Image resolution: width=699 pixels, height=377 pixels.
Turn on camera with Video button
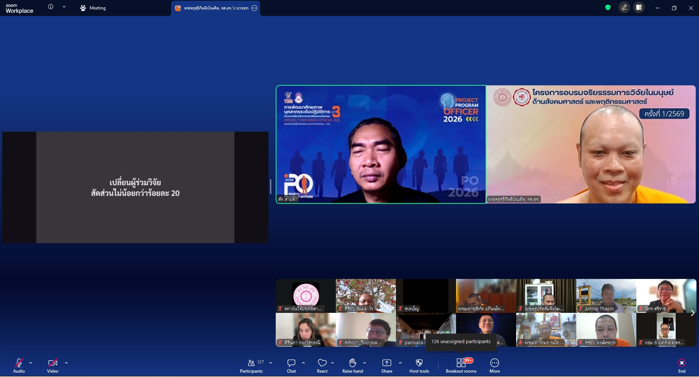click(x=52, y=365)
